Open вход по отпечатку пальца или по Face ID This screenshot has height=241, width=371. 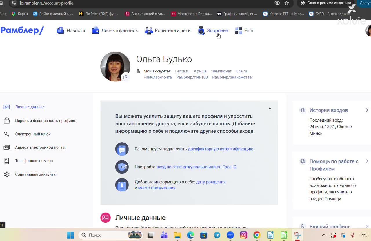(x=196, y=167)
